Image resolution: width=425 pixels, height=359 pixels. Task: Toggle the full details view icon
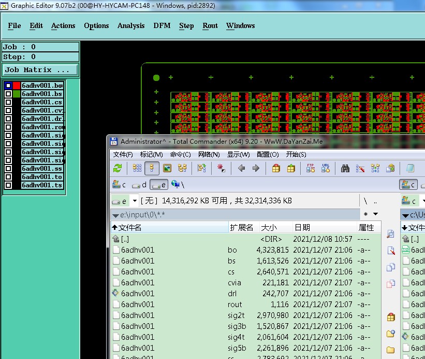(152, 169)
